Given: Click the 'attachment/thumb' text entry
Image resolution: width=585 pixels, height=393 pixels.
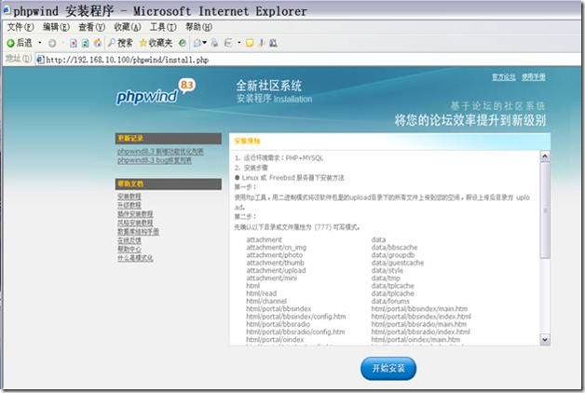Looking at the screenshot, I should (275, 263).
